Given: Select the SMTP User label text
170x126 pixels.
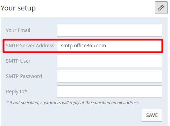Looking at the screenshot, I should 18,61.
